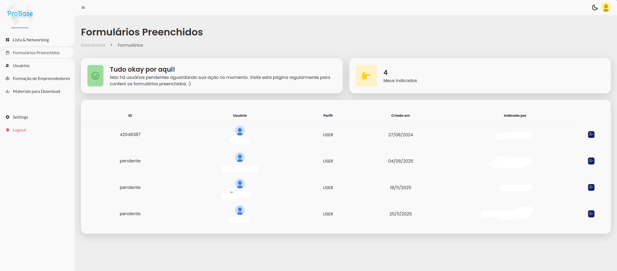
Task: Click the Lista & Networking grid icon
Action: (8, 40)
